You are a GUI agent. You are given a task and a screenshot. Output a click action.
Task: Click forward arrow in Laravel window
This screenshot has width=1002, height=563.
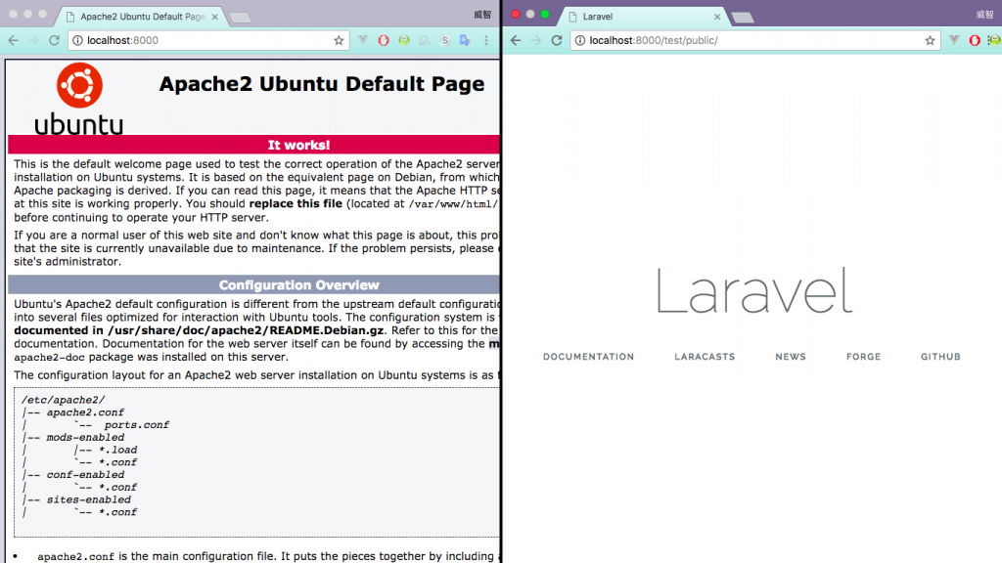(x=536, y=40)
